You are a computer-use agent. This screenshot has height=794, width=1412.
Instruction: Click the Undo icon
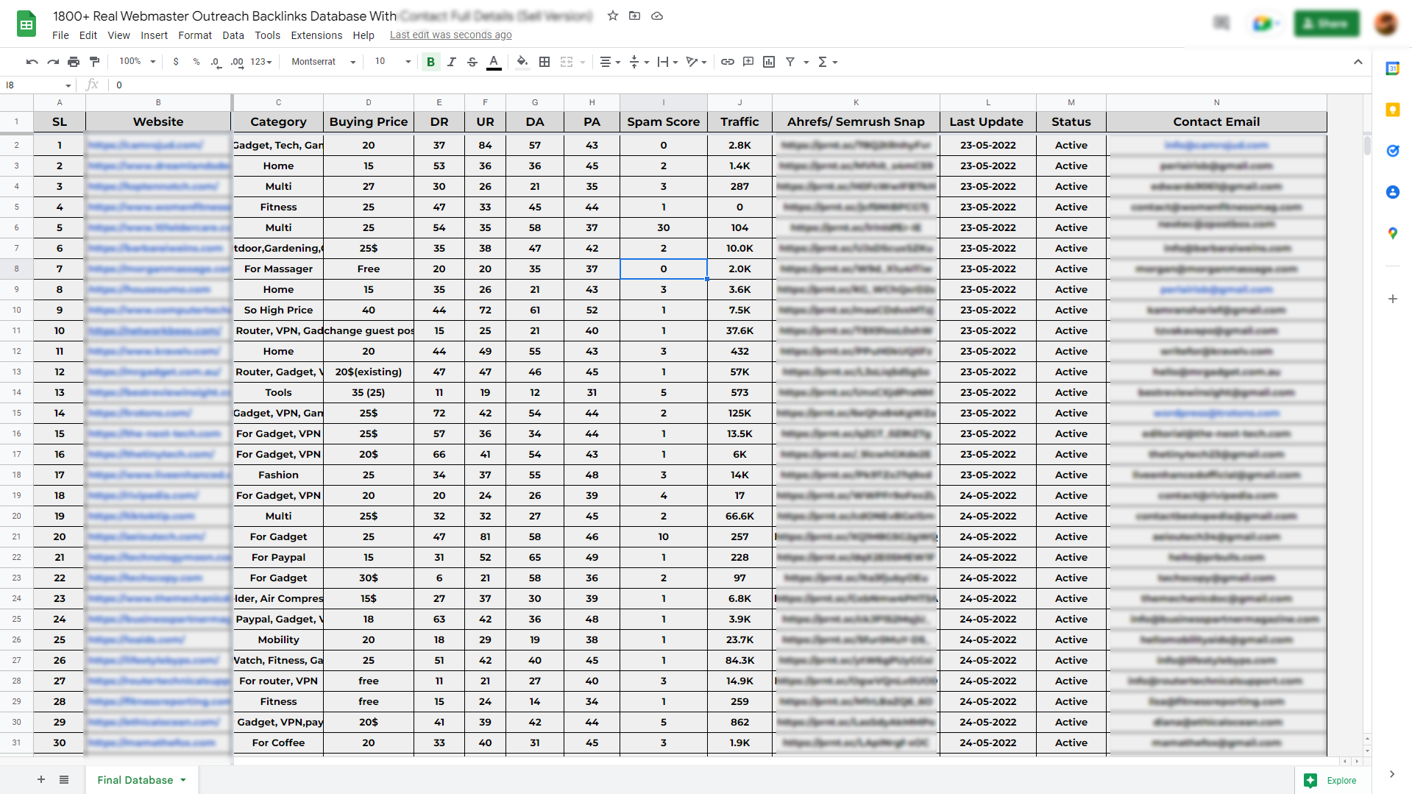click(32, 62)
